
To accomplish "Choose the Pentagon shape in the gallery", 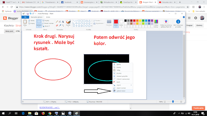I will click(x=79, y=23).
